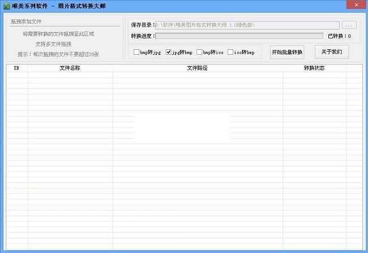
Task: Tick the bmp转ico checkbox
Action: (199, 52)
